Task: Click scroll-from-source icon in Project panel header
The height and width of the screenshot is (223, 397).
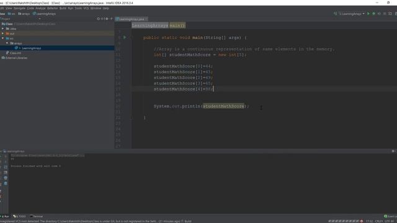Action: [x=98, y=19]
